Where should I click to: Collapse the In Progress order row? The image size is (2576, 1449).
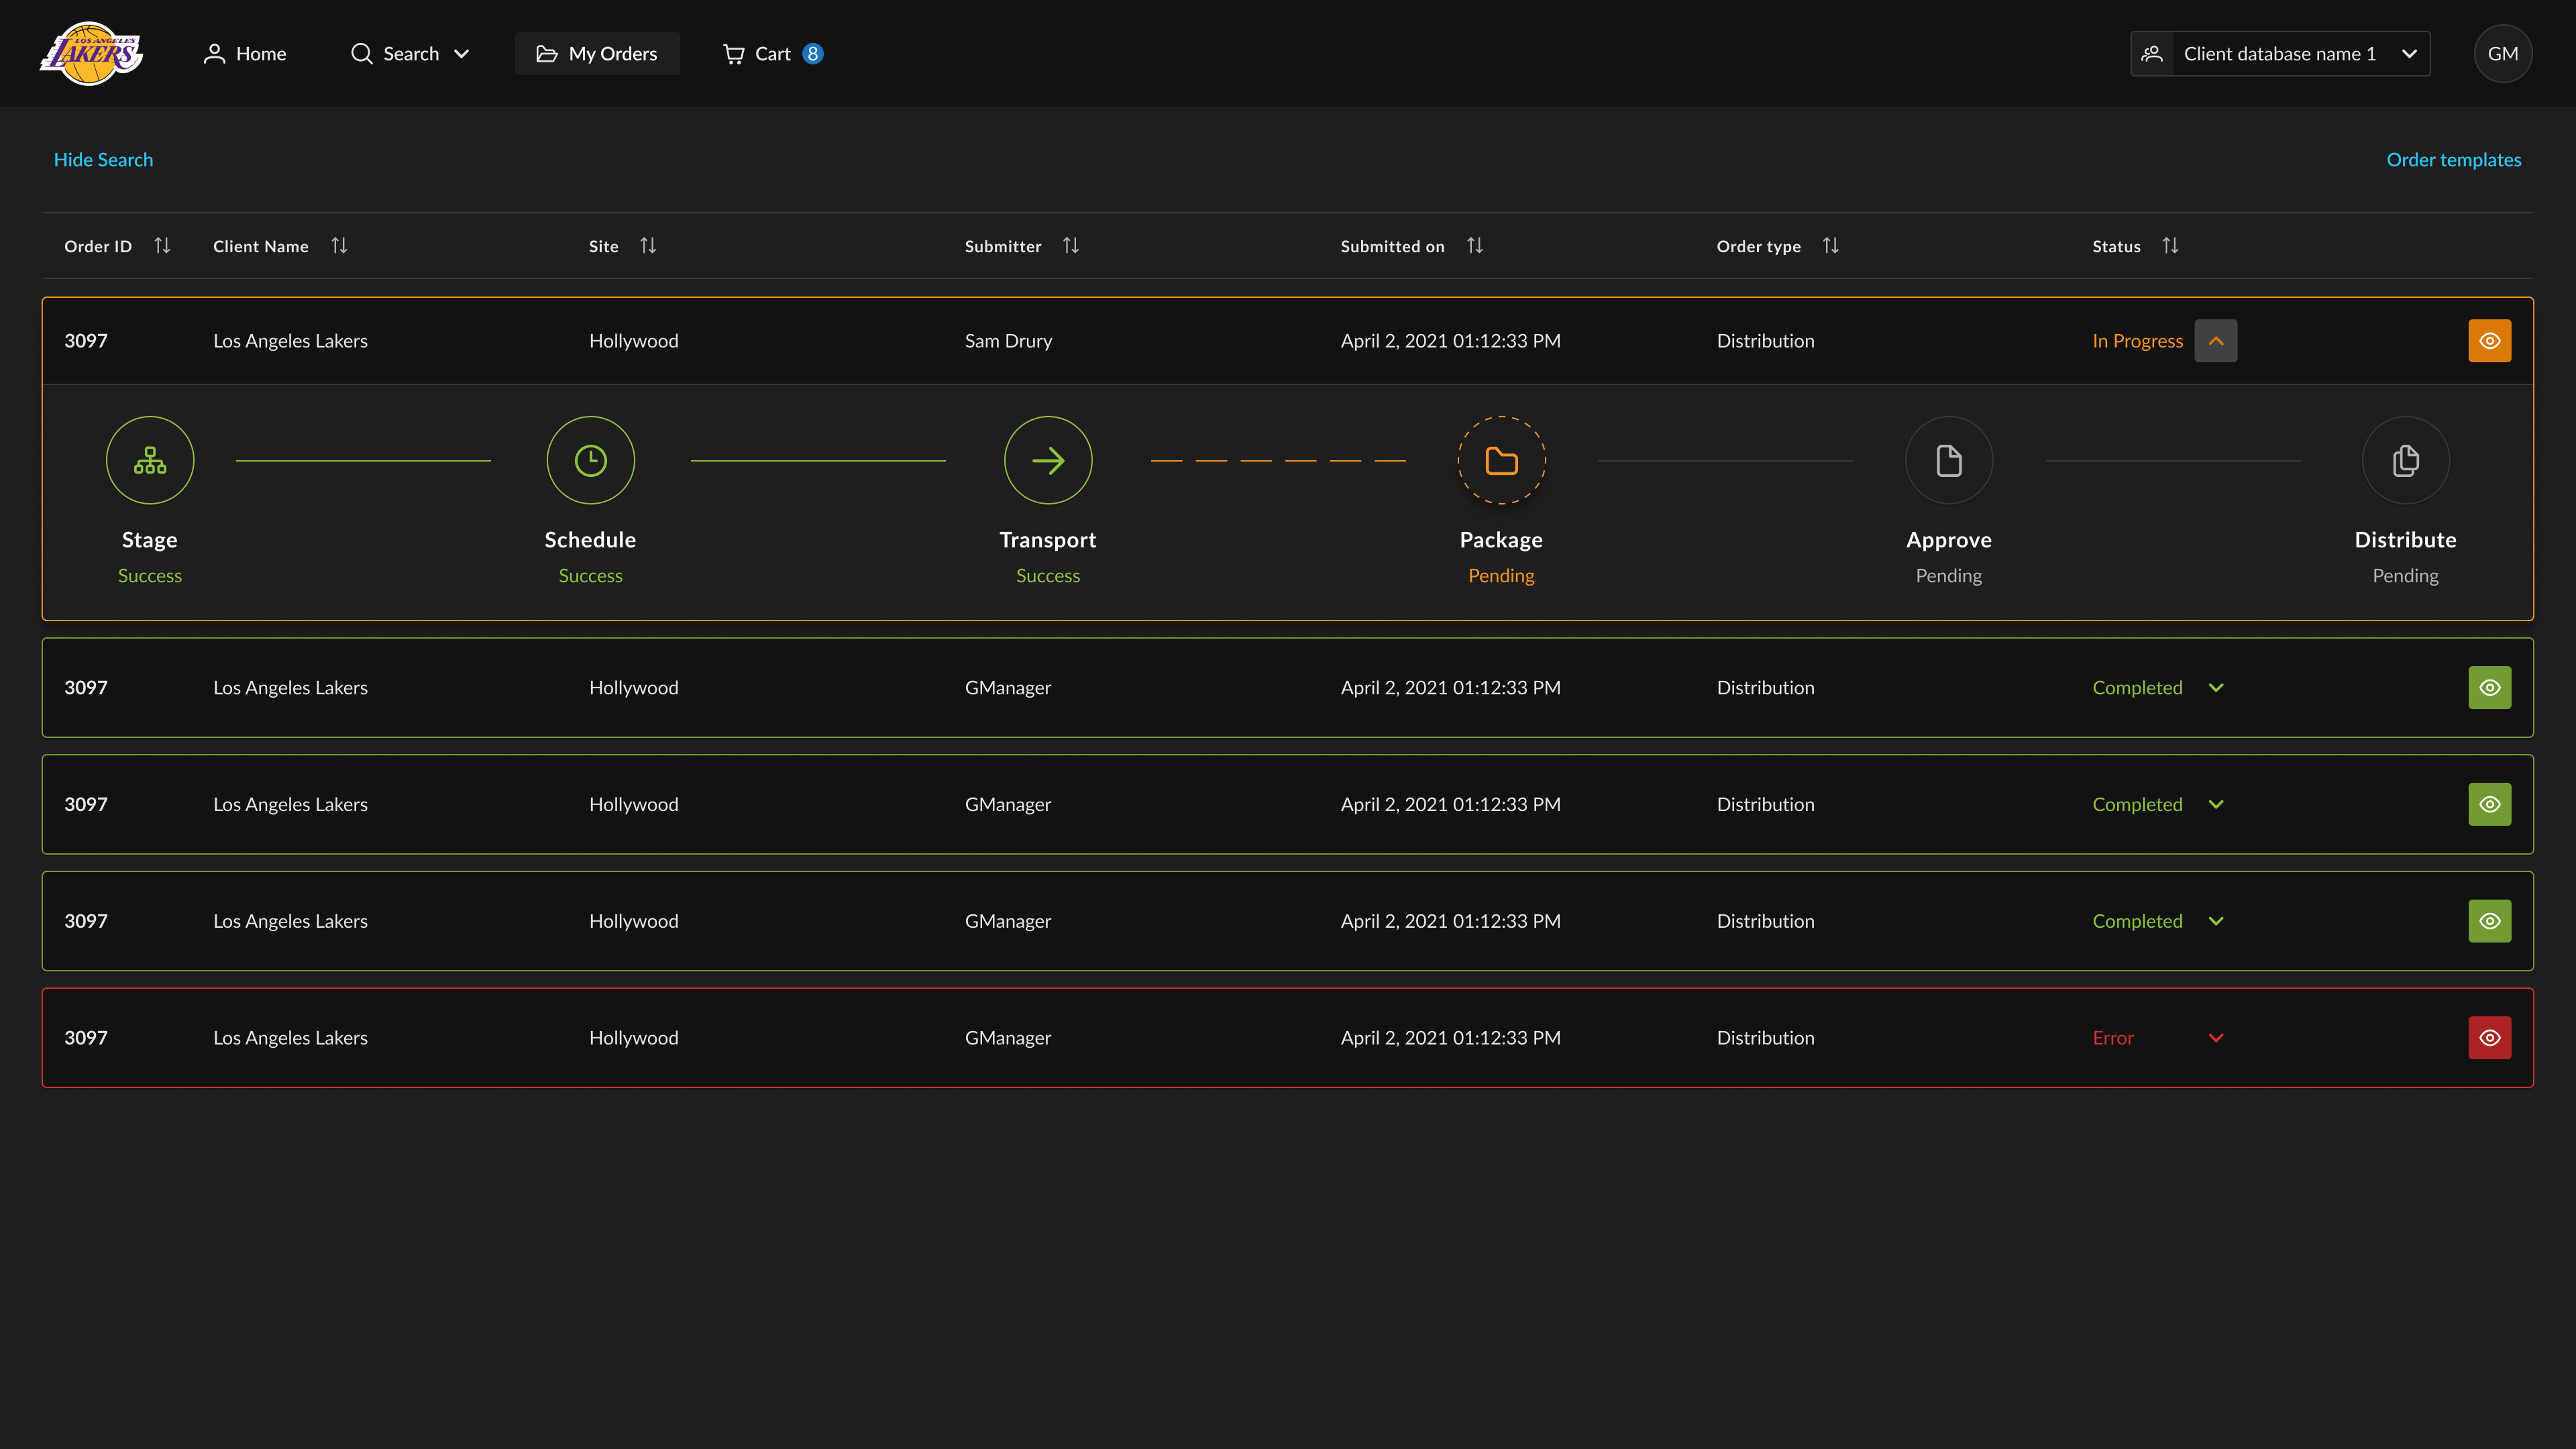point(2215,341)
